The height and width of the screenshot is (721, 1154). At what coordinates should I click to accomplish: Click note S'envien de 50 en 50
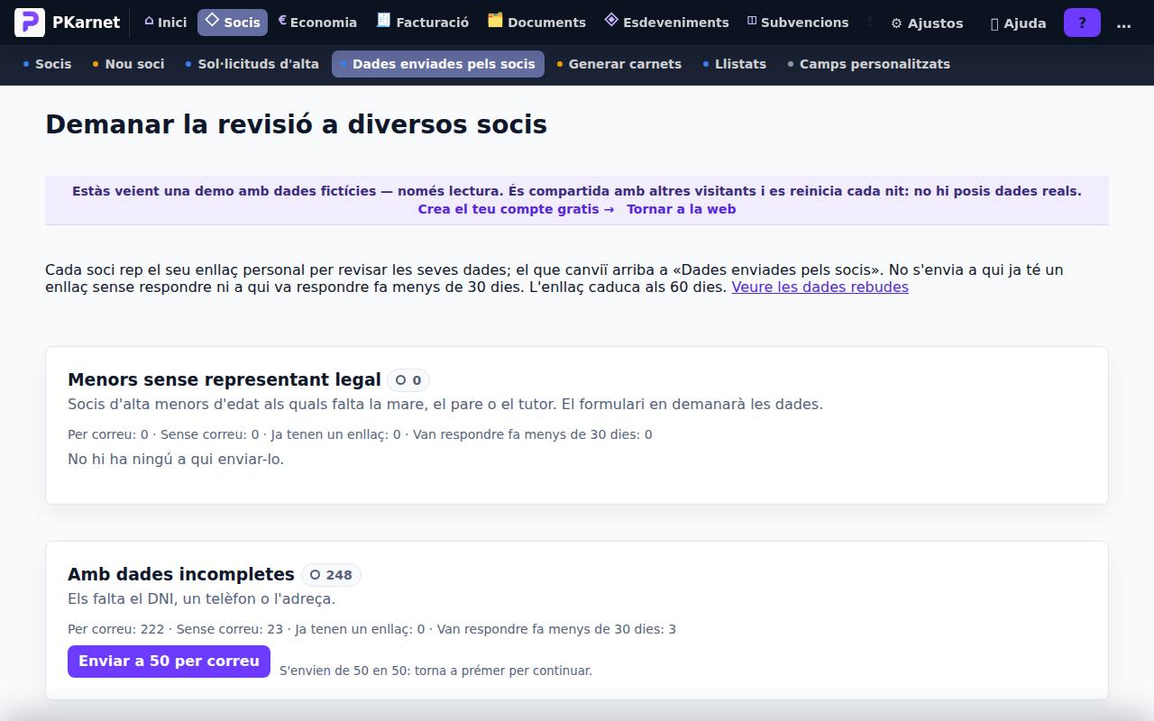[435, 671]
